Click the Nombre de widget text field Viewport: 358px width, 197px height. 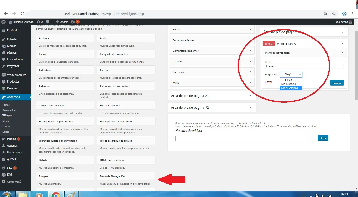coord(243,138)
